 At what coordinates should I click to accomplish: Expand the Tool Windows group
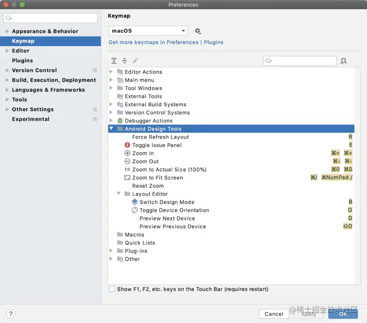111,88
